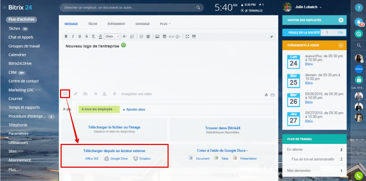Click plus on Evénements à venir
366x181 pixels.
point(341,45)
